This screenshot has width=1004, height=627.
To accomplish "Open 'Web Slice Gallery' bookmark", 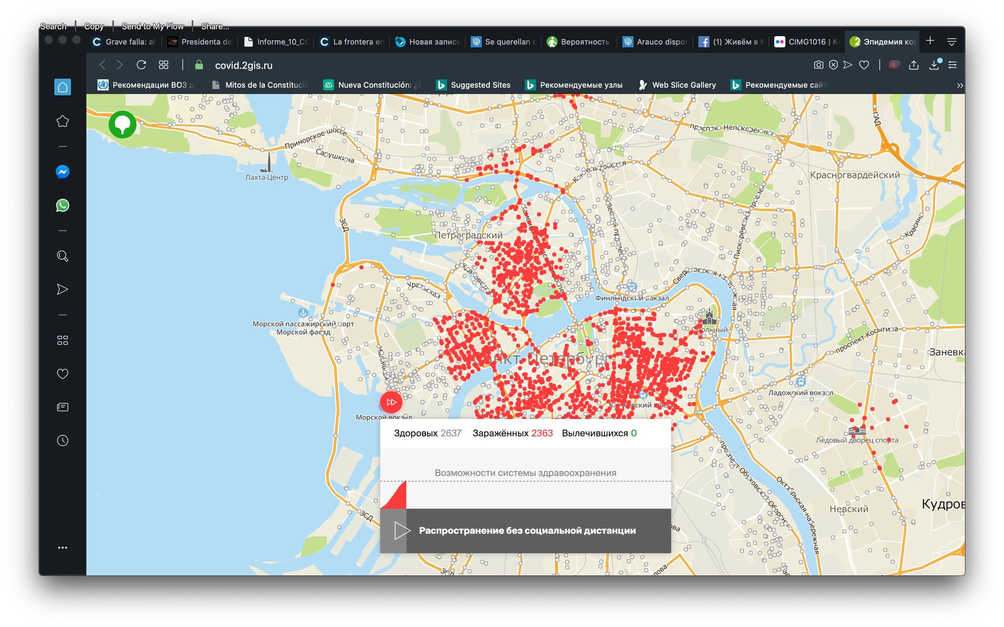I will point(677,85).
